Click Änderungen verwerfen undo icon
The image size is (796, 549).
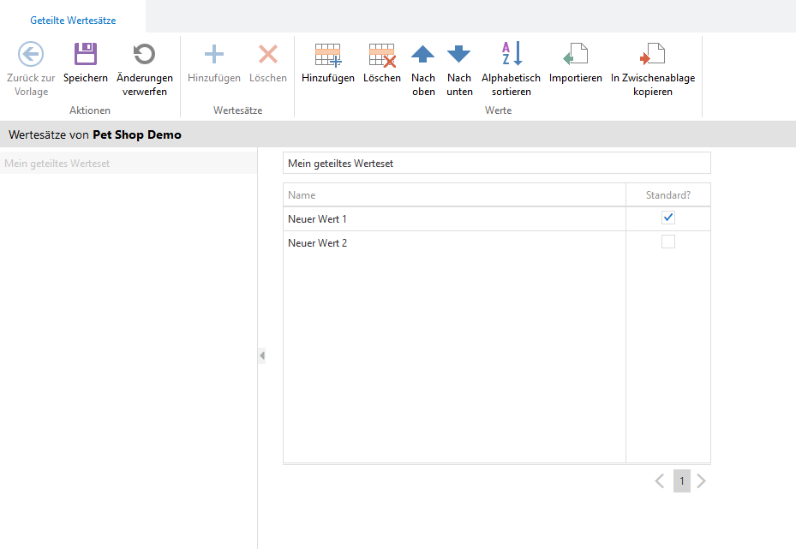(144, 56)
